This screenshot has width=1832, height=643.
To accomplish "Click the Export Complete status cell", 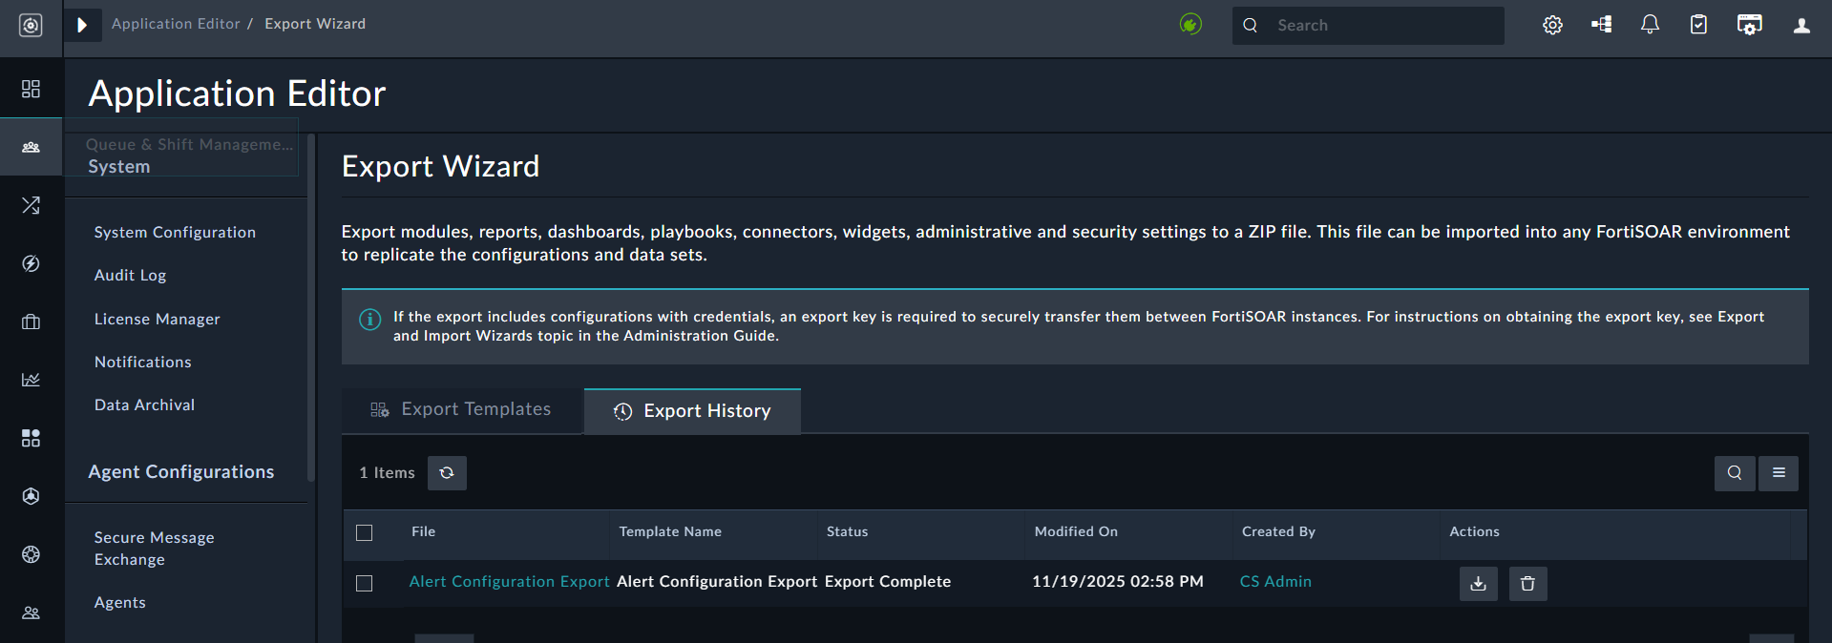I will pyautogui.click(x=888, y=582).
